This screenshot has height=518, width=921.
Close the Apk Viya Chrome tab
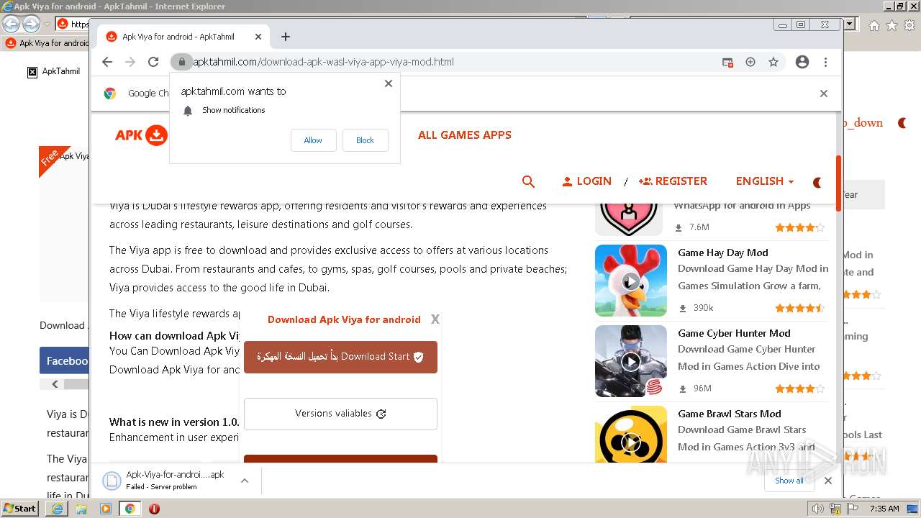pos(258,37)
